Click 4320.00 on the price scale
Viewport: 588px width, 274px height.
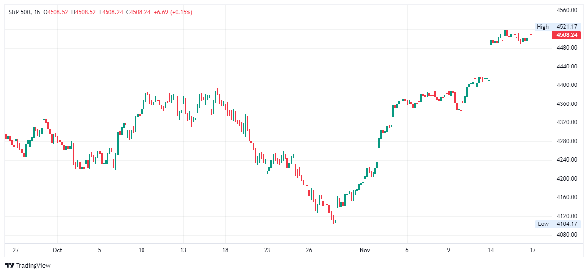tap(567, 122)
